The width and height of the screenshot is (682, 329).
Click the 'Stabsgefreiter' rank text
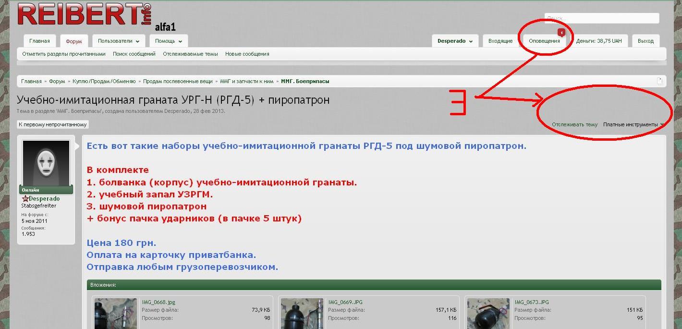click(x=39, y=206)
